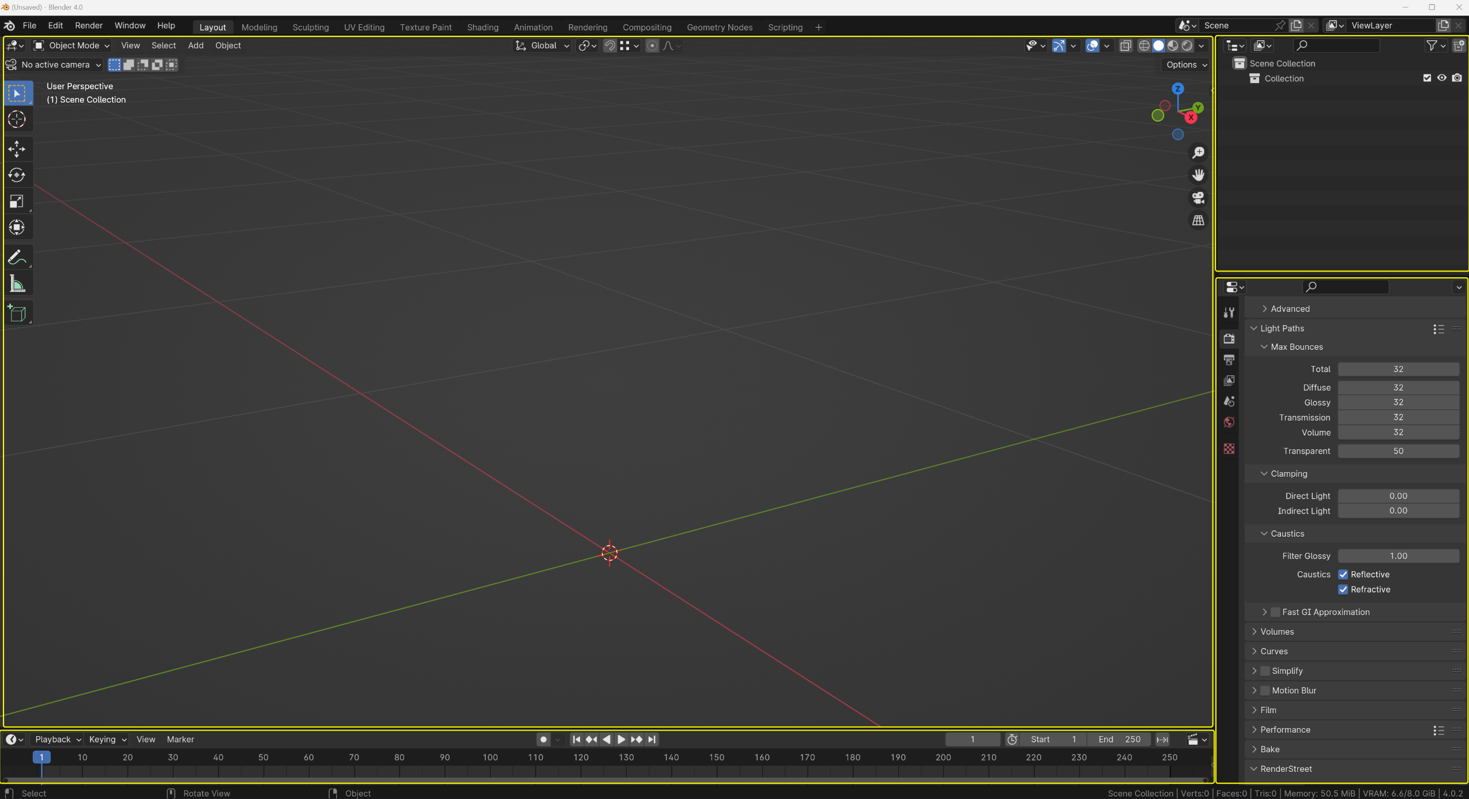Switch to the Shading workspace tab
The image size is (1469, 799).
[x=483, y=27]
